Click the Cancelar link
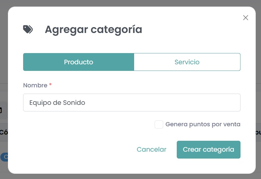This screenshot has height=179, width=261. (152, 149)
